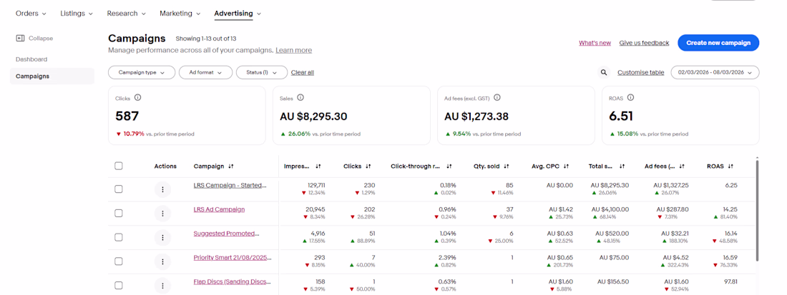
Task: Click Create new campaign button
Action: coord(718,43)
